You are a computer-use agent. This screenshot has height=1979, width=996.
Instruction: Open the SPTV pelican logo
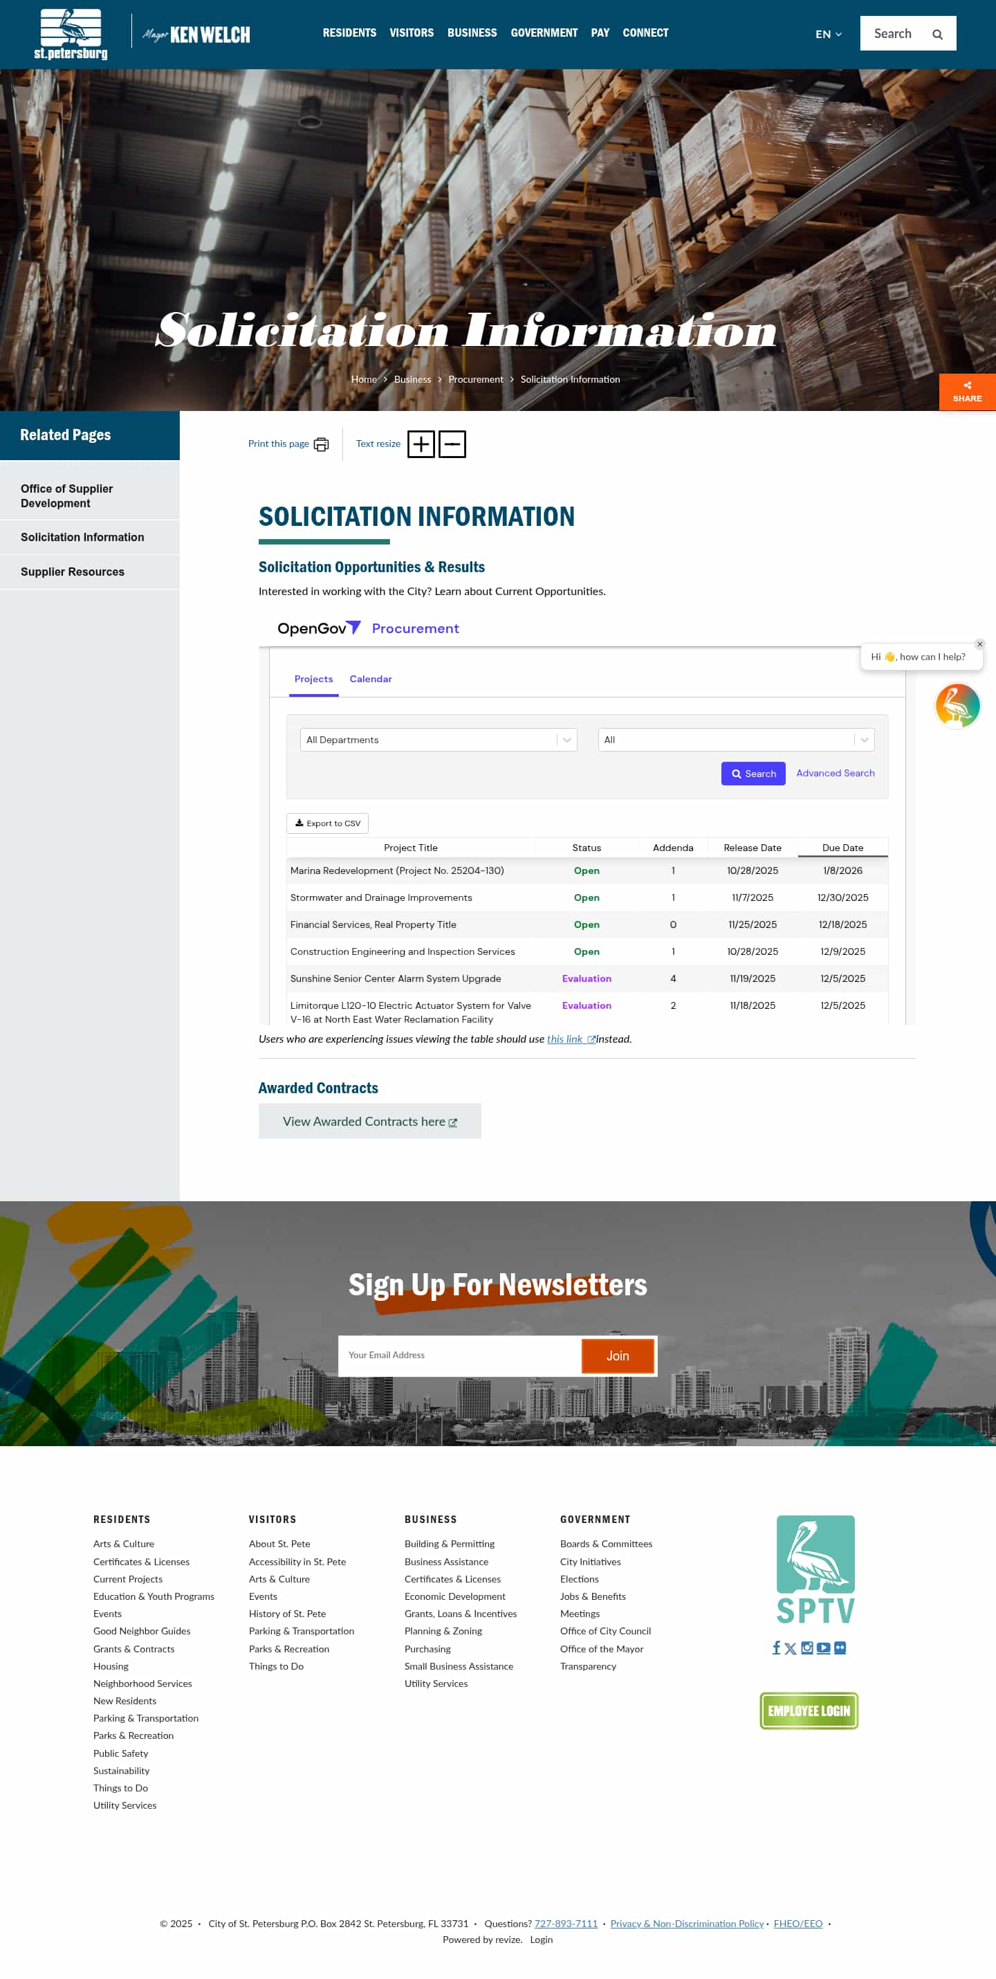815,1568
